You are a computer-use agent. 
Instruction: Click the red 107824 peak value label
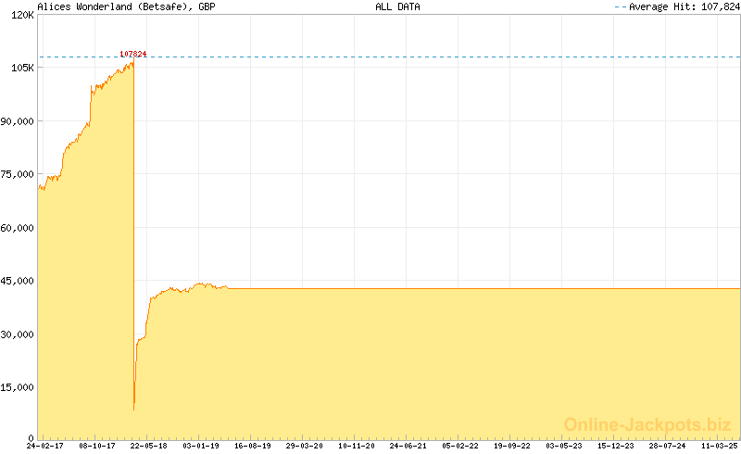tap(133, 54)
